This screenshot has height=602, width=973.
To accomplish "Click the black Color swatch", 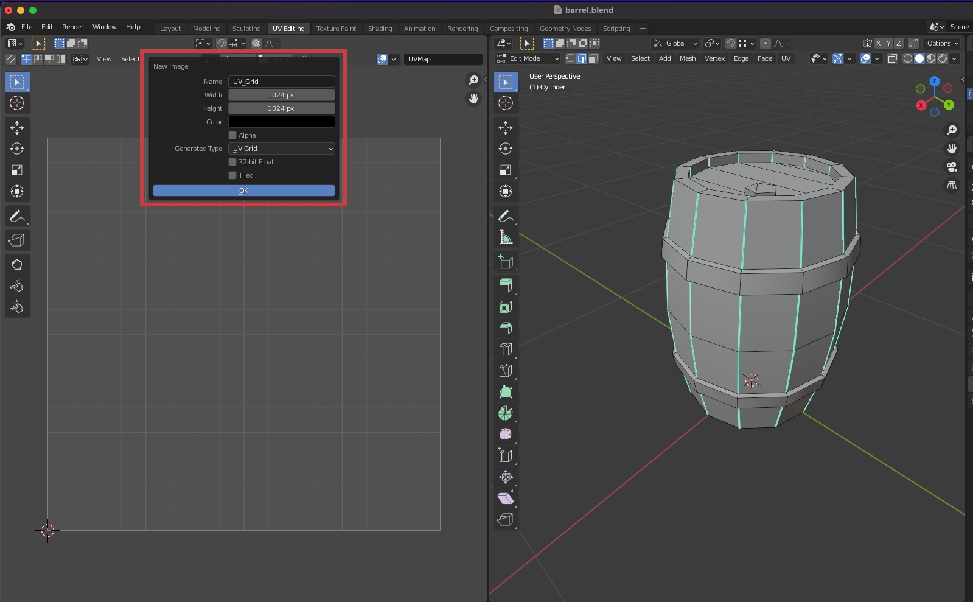I will [282, 122].
